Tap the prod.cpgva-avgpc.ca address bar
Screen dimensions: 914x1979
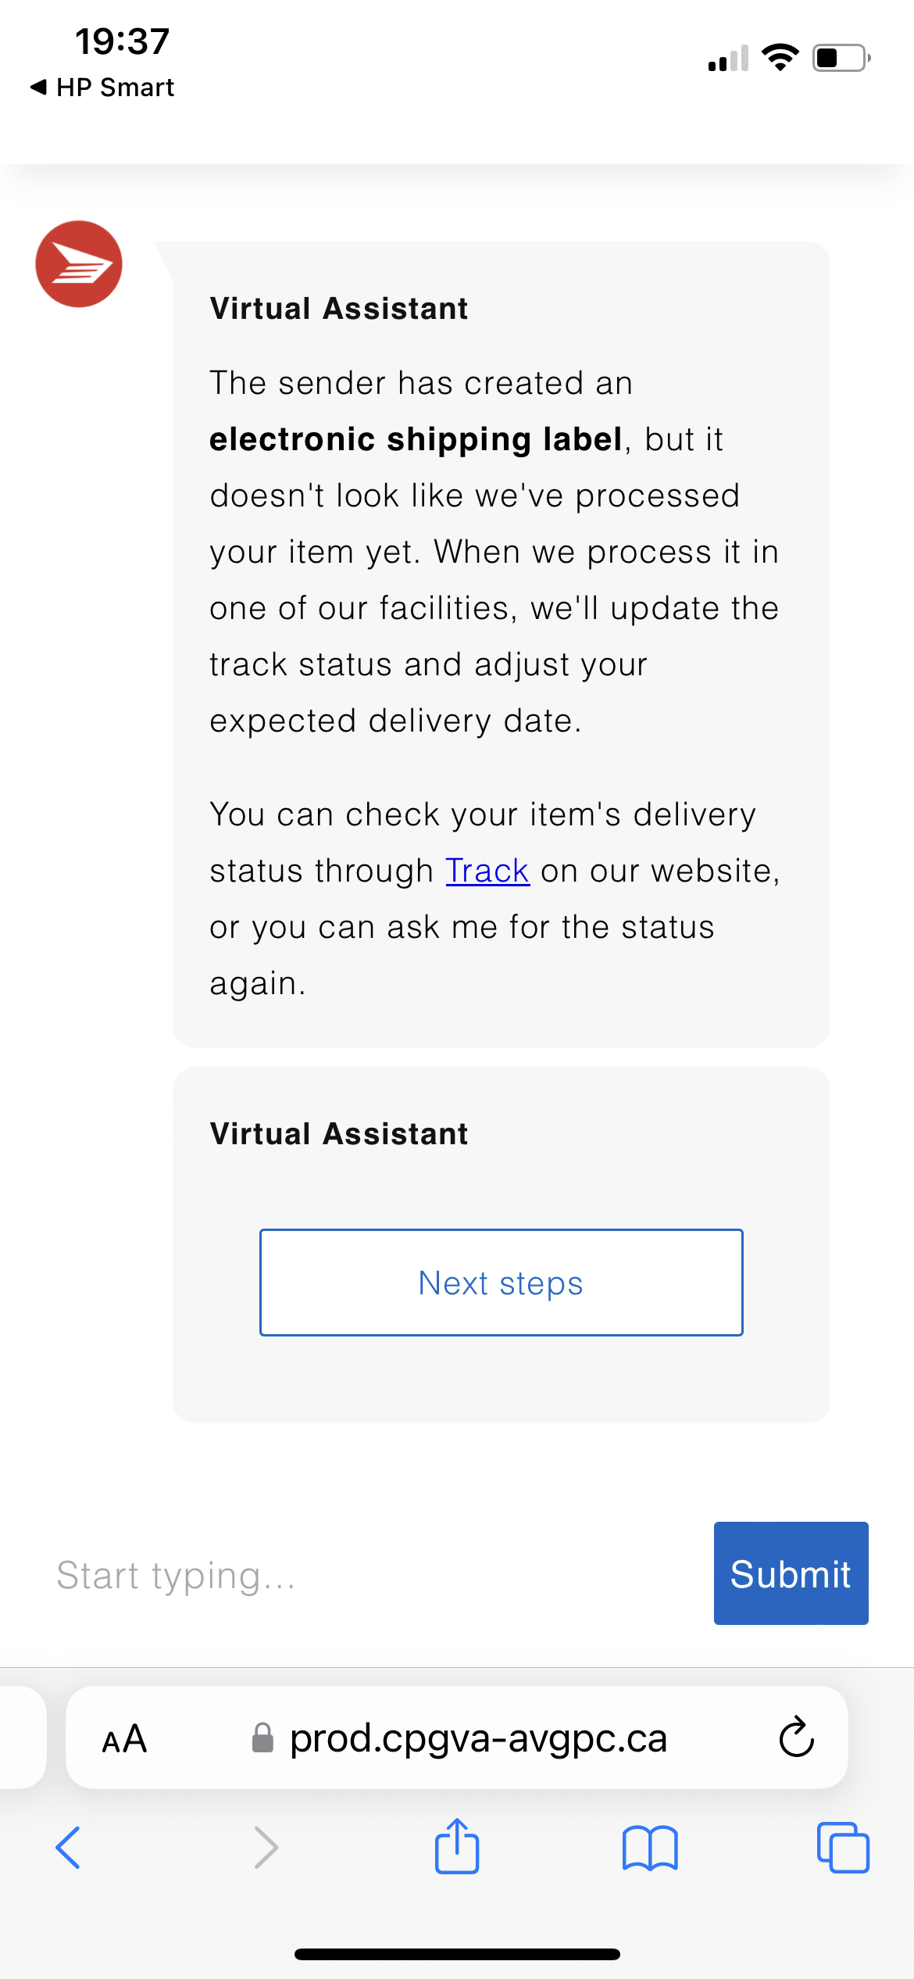(478, 1738)
